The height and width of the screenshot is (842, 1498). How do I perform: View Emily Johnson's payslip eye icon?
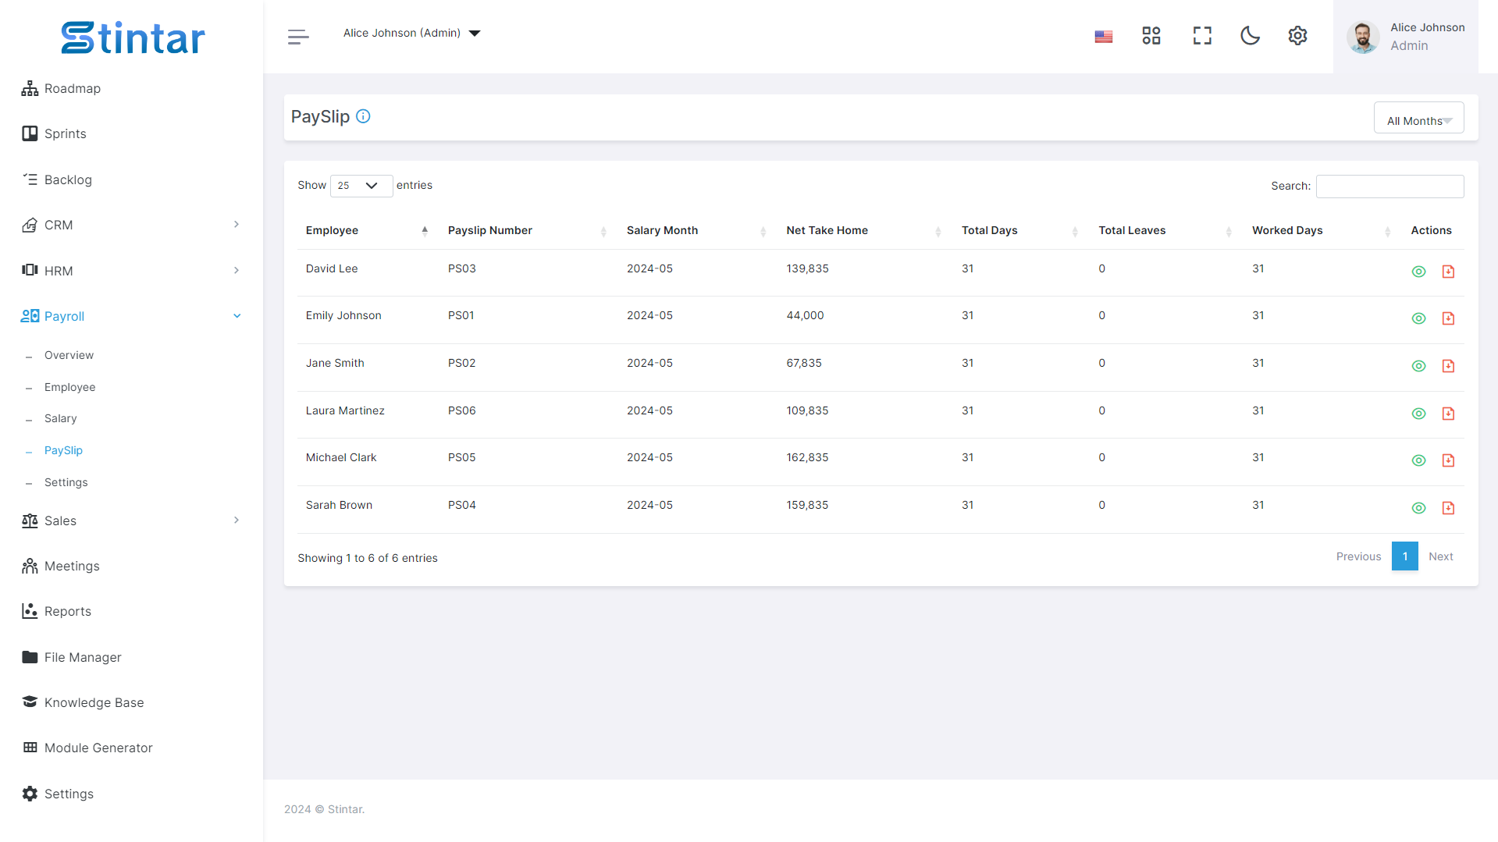coord(1418,318)
